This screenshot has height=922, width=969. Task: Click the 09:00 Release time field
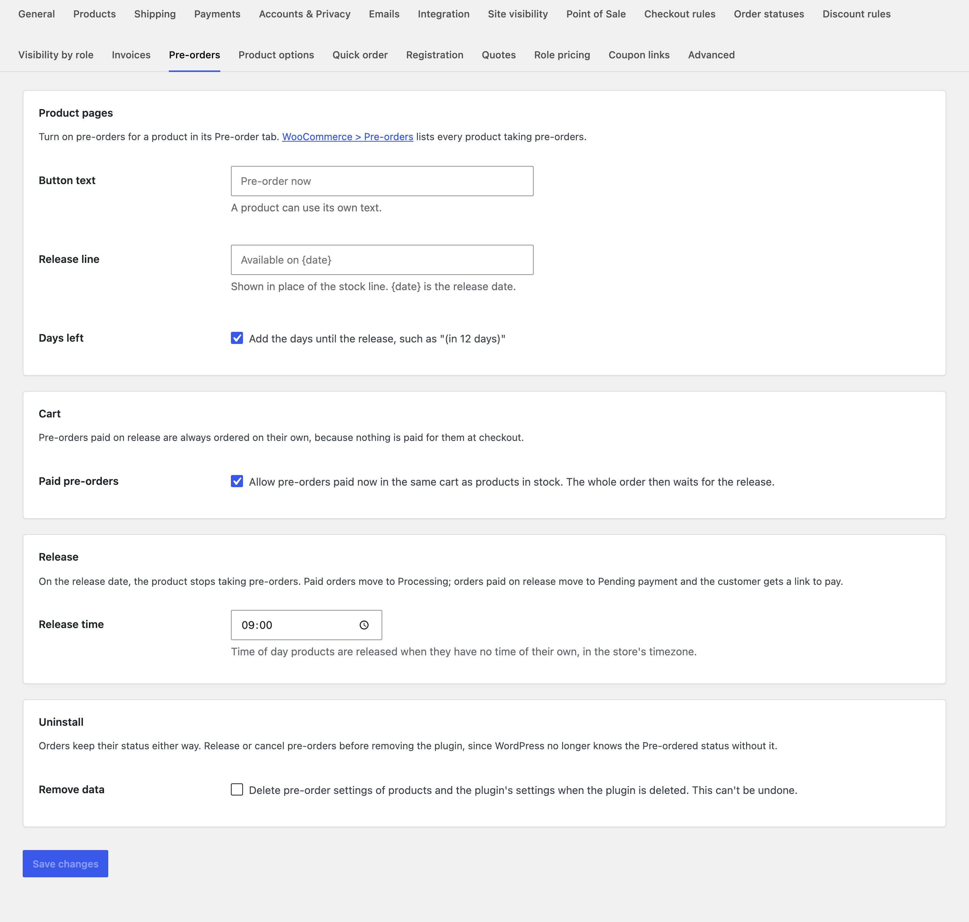[x=306, y=625]
